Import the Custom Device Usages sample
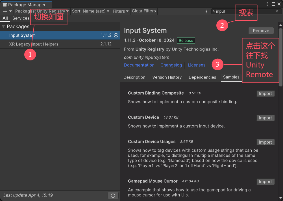 (x=265, y=142)
